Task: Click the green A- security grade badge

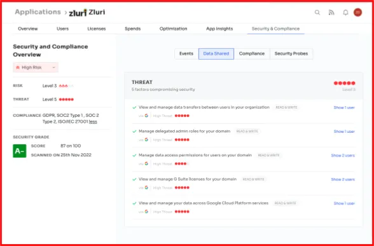Action: [20, 151]
